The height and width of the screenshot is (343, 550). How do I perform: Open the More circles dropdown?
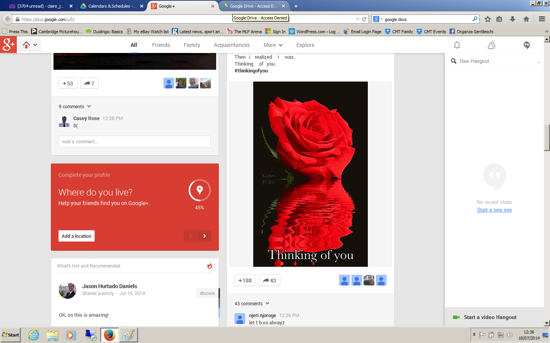pos(273,45)
